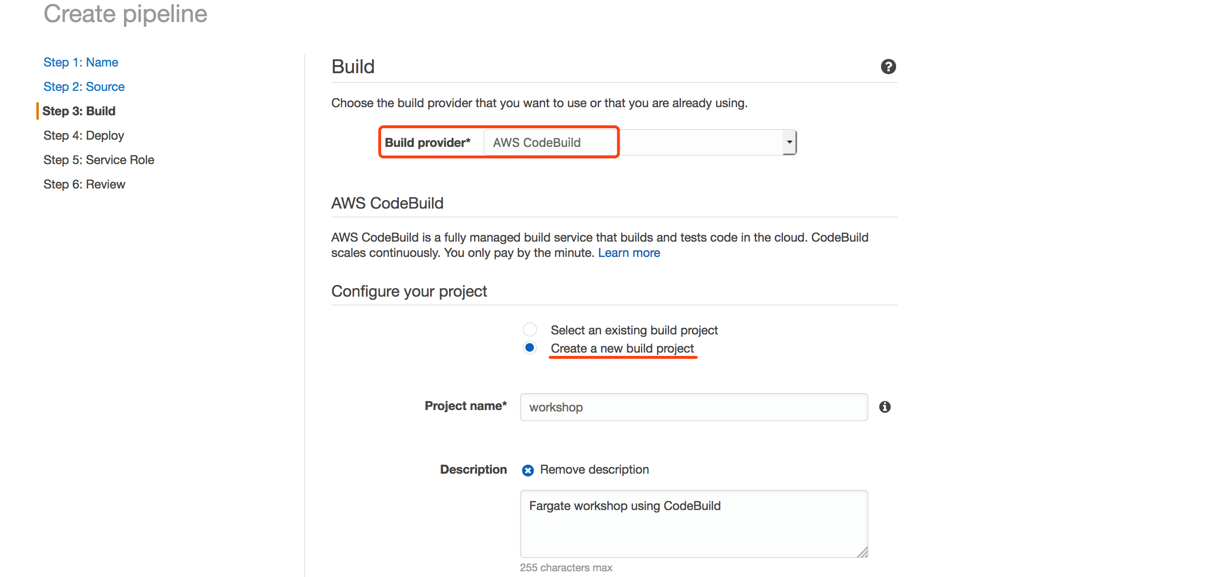Viewport: 1225px width, 577px height.
Task: Grab the description textarea resize handle
Action: (863, 553)
